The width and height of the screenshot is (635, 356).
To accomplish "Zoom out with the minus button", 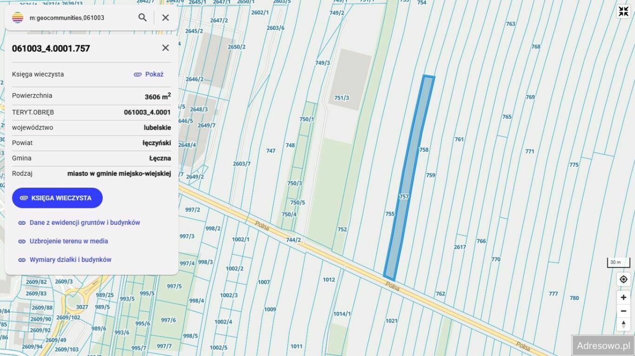I will click(624, 311).
